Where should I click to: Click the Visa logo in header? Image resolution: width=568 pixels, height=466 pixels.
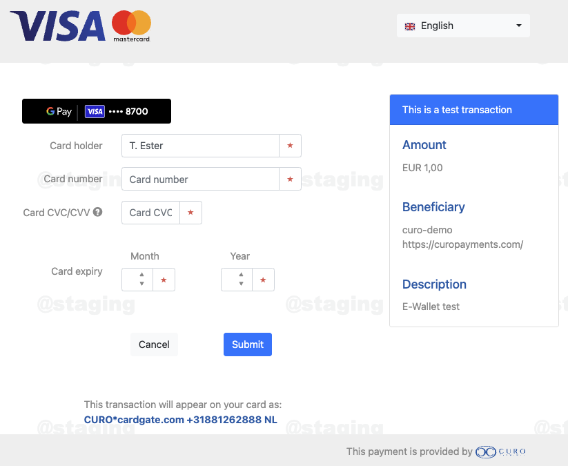click(x=57, y=26)
